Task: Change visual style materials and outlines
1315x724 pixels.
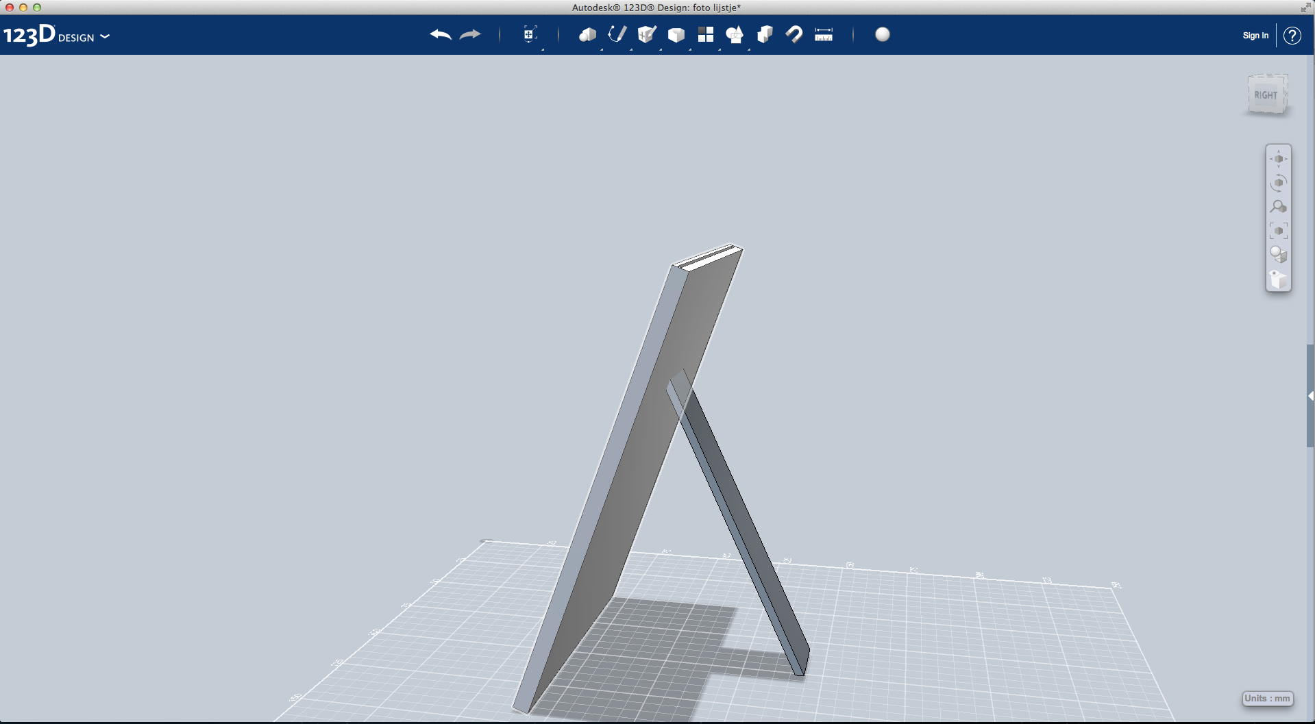Action: tap(1279, 255)
